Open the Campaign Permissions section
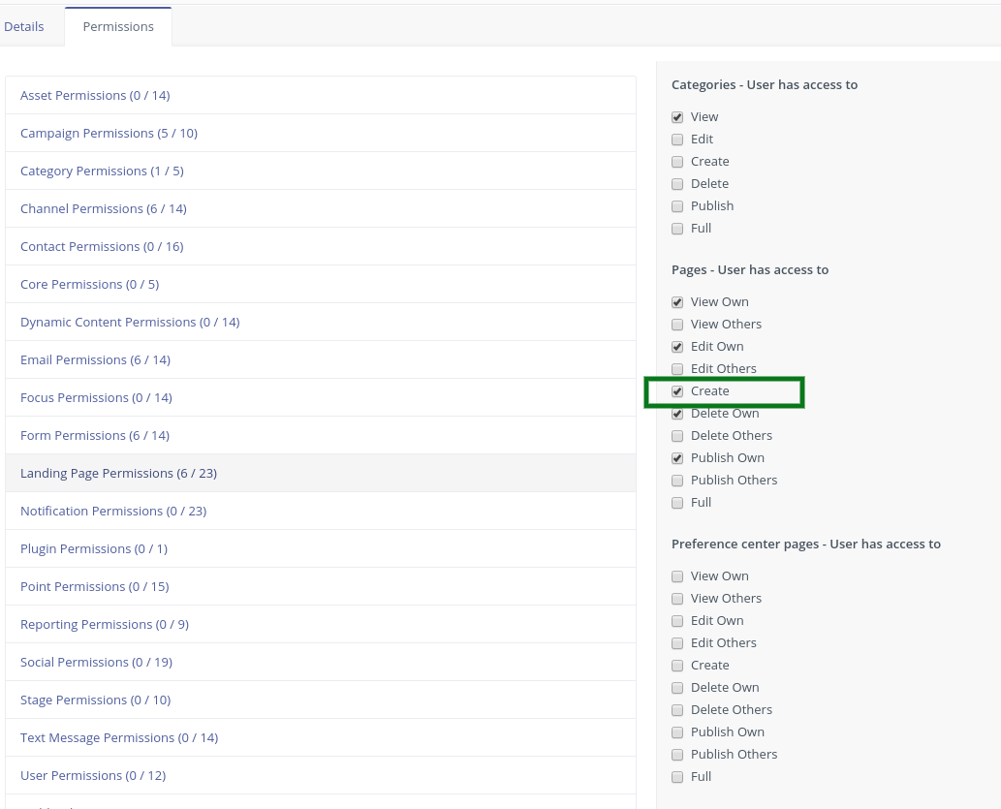 click(x=109, y=133)
